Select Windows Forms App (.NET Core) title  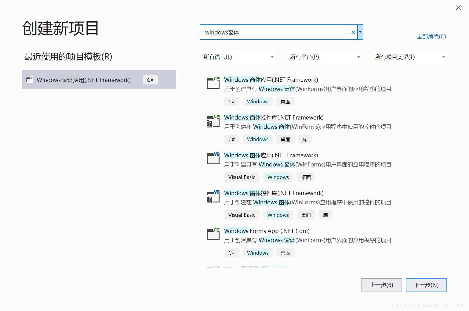pos(267,231)
